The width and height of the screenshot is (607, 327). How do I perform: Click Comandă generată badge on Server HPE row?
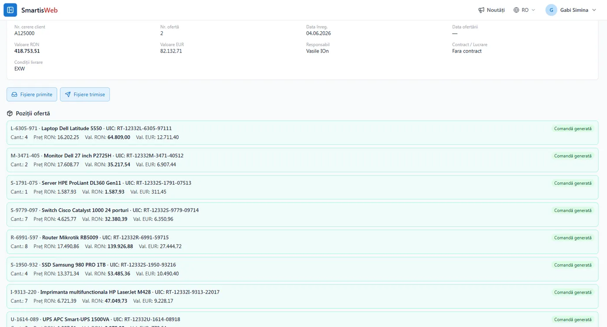(573, 183)
